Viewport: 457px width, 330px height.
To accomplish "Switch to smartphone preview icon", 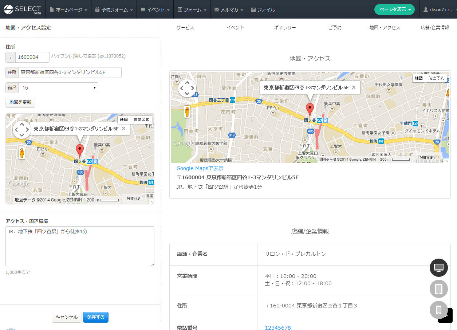I will [x=438, y=310].
